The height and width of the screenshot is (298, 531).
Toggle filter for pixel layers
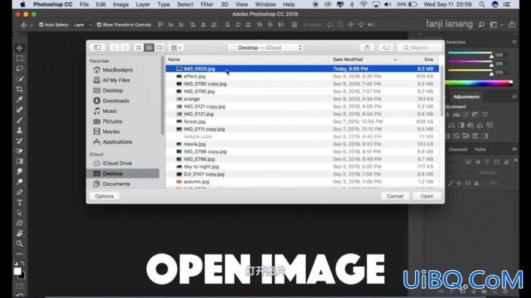click(468, 162)
